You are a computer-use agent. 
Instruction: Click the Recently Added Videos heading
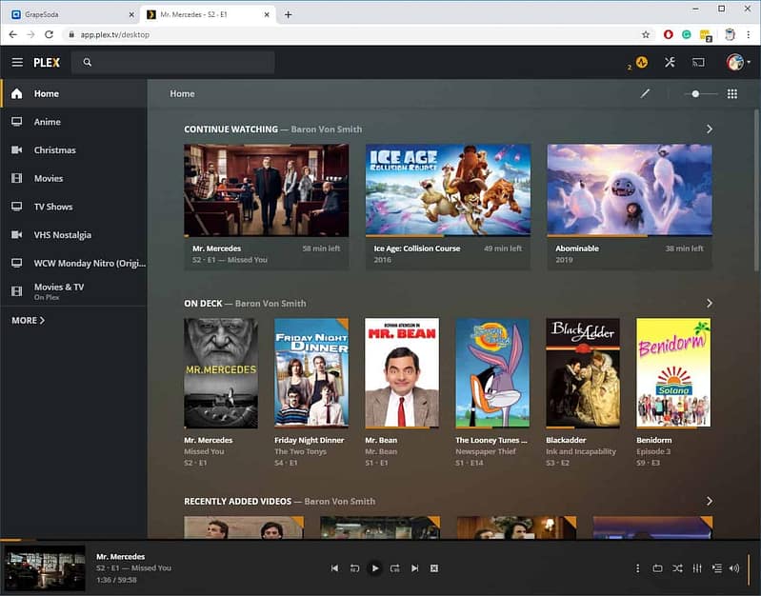click(x=237, y=502)
